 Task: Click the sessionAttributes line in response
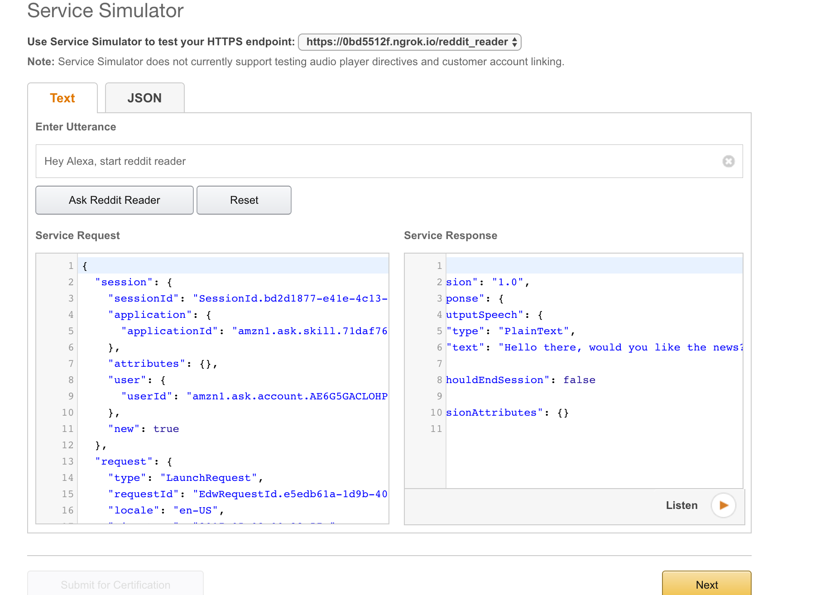tap(508, 413)
